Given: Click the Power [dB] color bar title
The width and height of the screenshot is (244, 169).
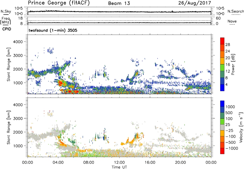Looking at the screenshot, I should coord(233,64).
